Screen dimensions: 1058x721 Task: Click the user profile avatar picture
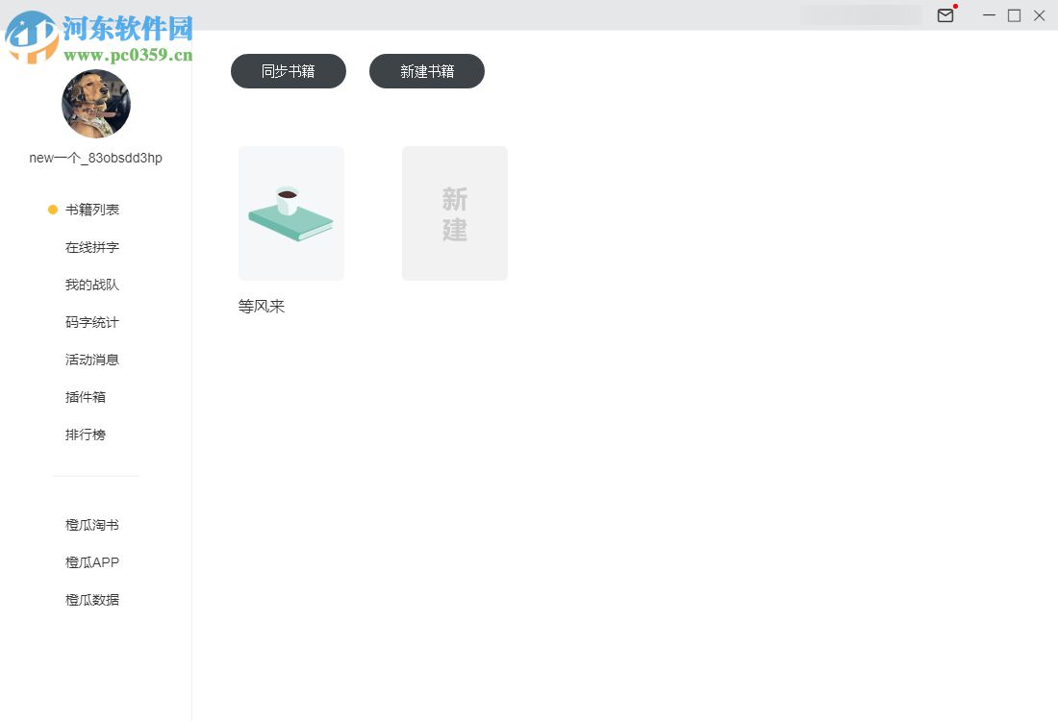[x=96, y=104]
